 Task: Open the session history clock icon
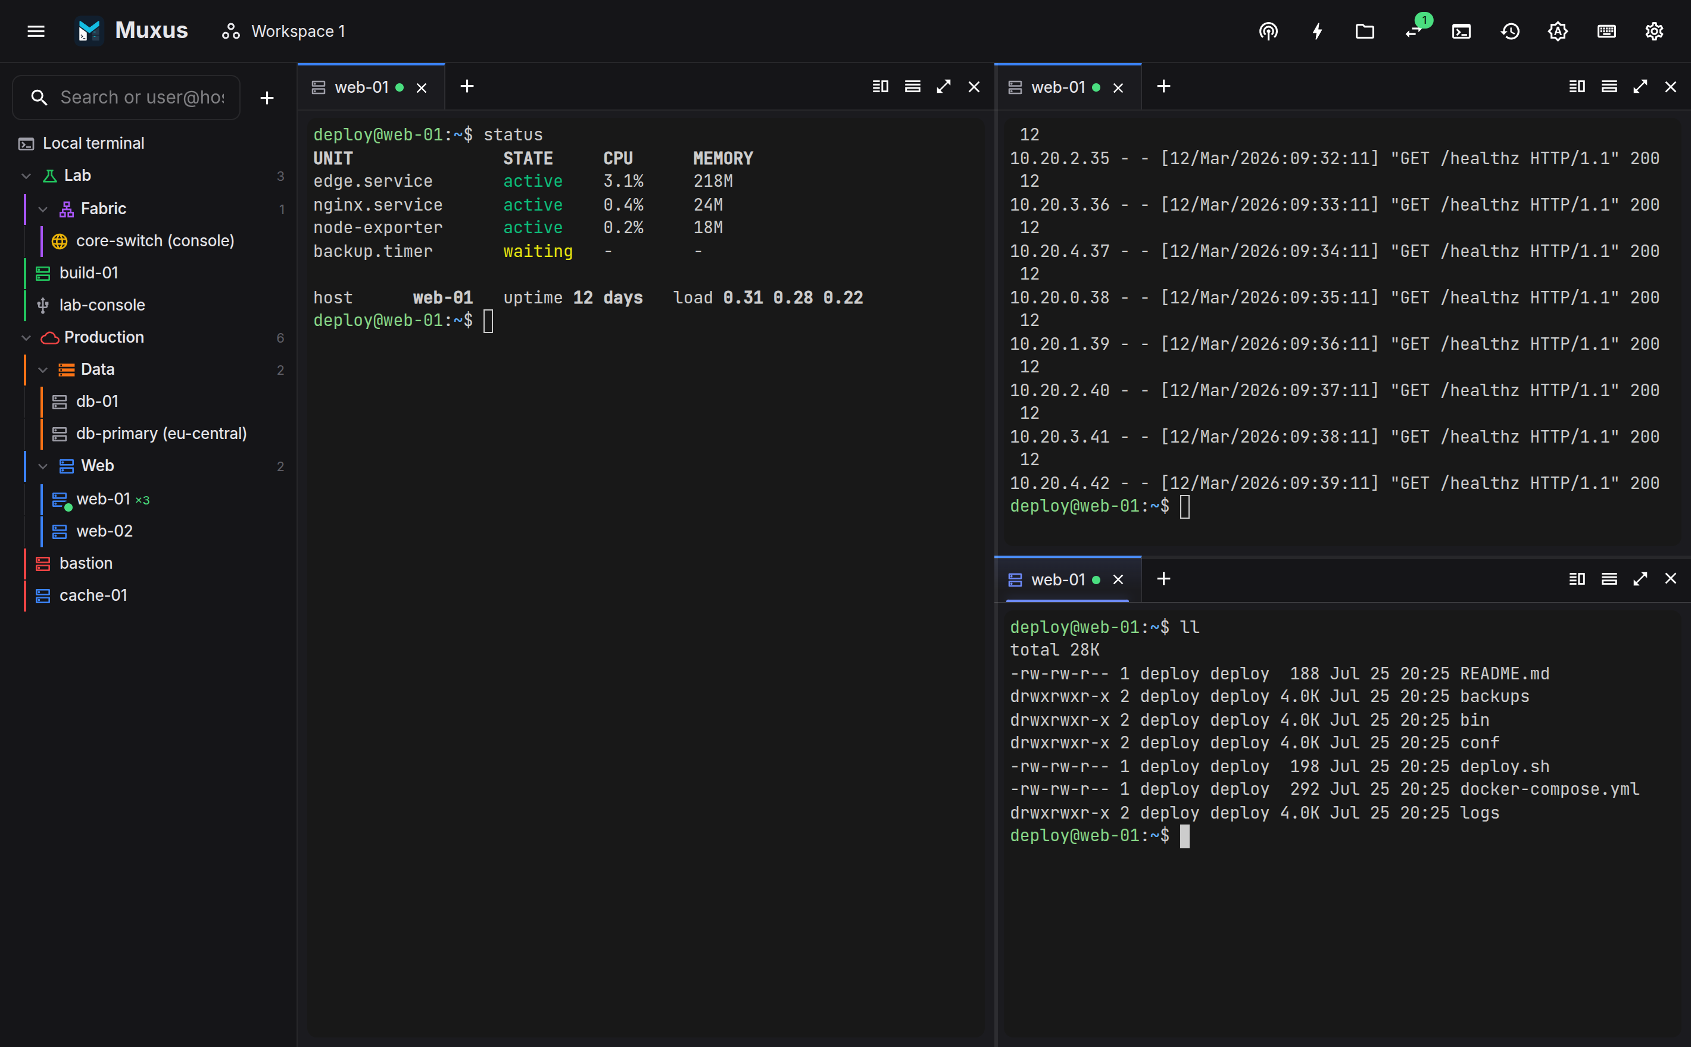coord(1510,31)
